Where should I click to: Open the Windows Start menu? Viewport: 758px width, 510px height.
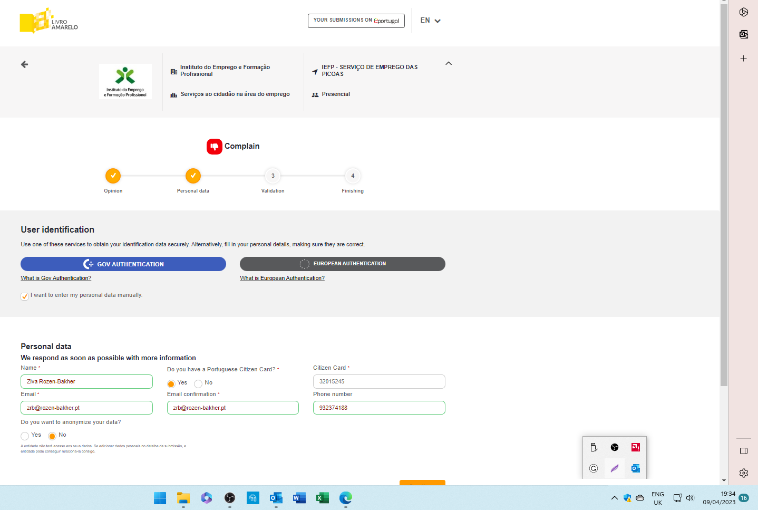click(160, 498)
